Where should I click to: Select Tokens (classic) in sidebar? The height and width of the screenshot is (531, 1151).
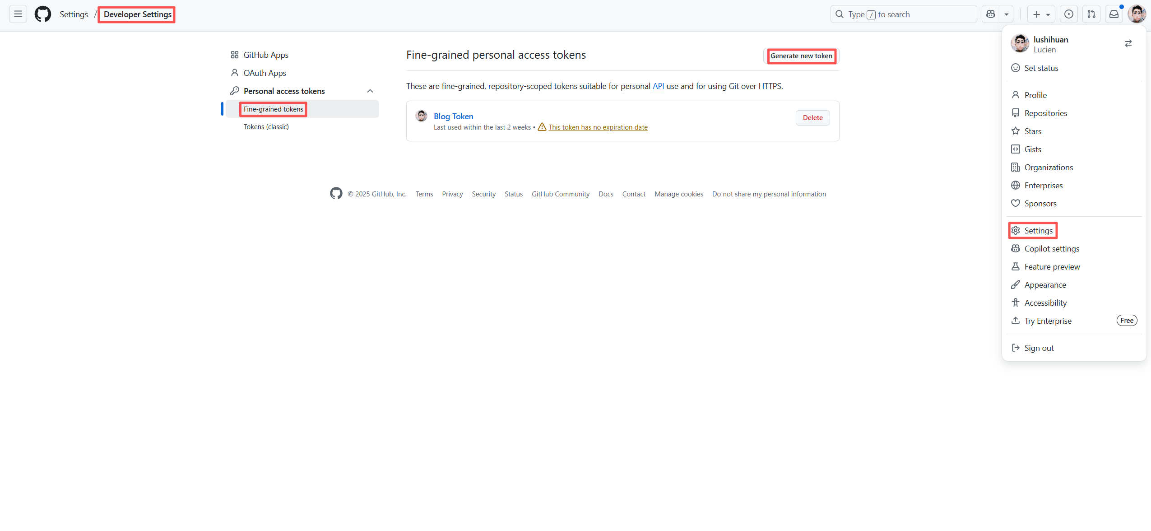(266, 127)
